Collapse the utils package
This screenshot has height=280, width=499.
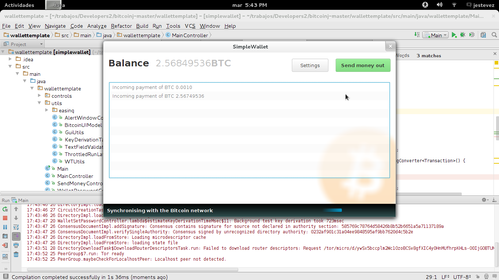click(x=39, y=103)
